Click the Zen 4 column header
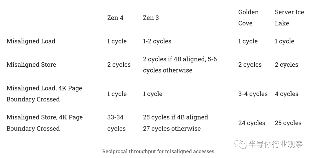This screenshot has height=158, width=313. (x=115, y=18)
